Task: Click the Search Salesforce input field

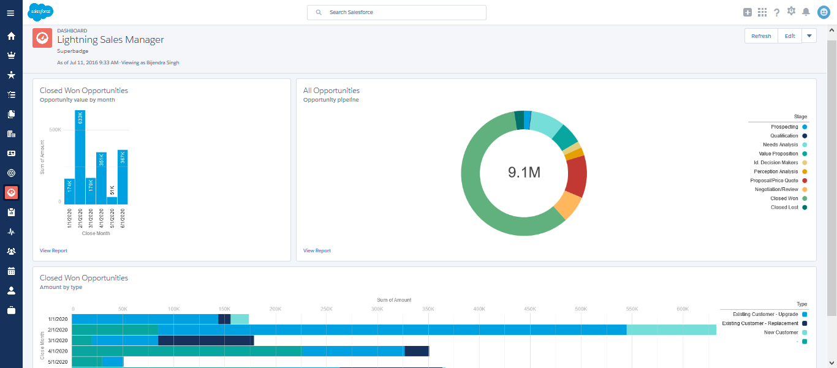Action: [396, 12]
